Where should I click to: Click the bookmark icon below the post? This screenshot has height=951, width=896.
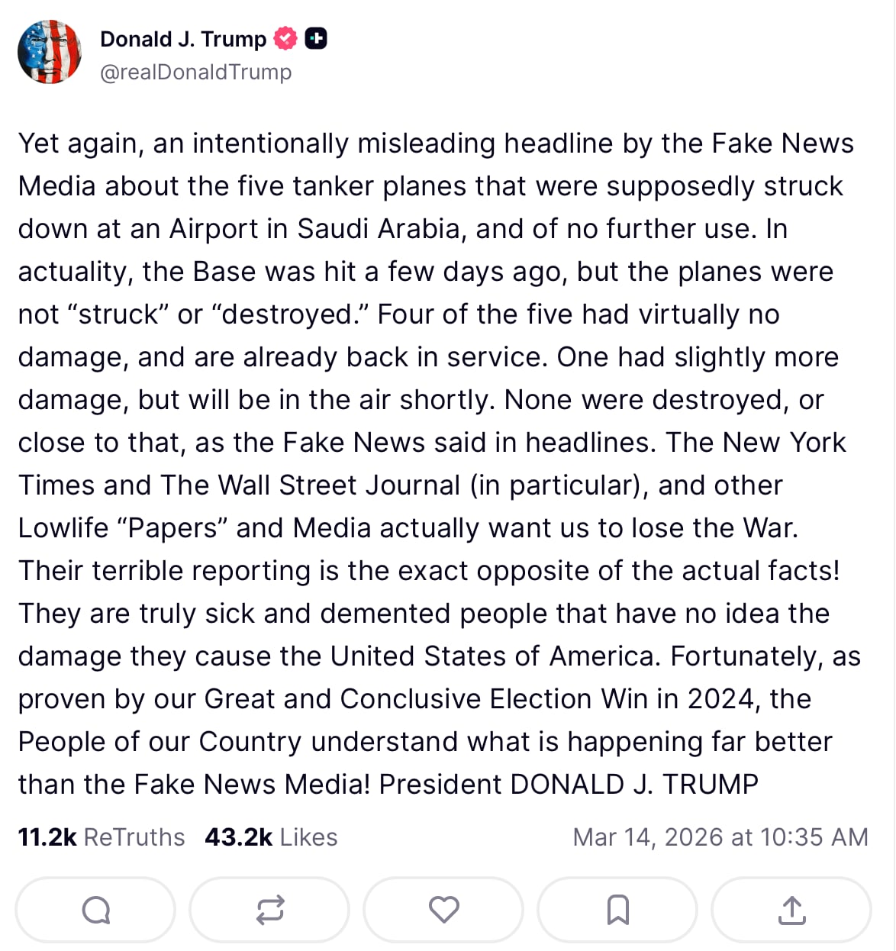618,909
